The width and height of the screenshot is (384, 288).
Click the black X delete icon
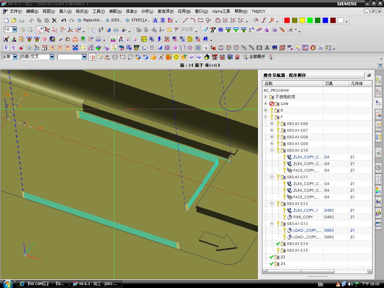point(54,20)
